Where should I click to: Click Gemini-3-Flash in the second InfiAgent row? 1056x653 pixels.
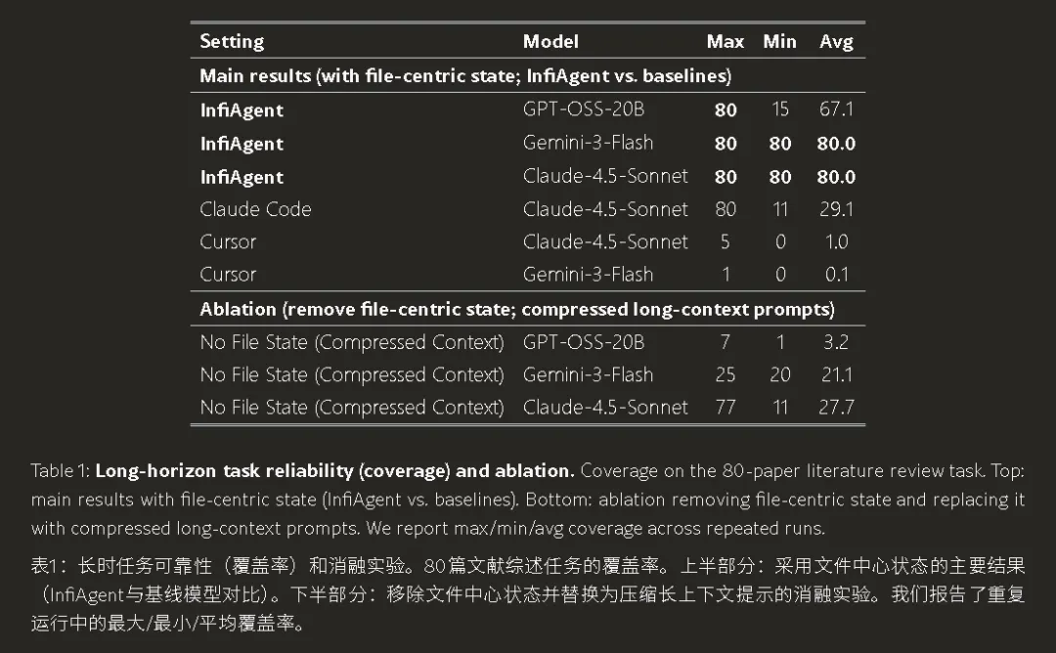pyautogui.click(x=588, y=143)
